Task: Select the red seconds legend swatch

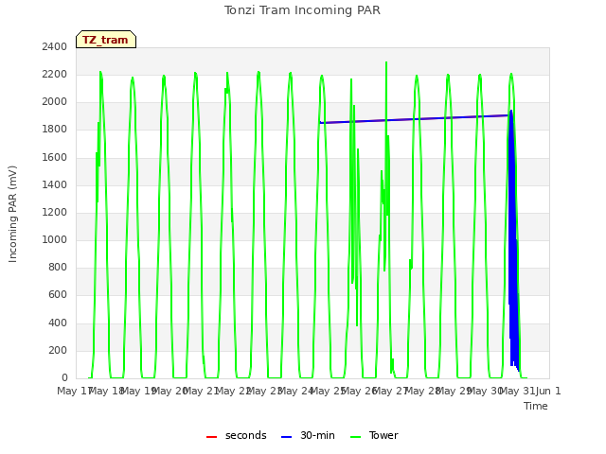Action: (211, 436)
